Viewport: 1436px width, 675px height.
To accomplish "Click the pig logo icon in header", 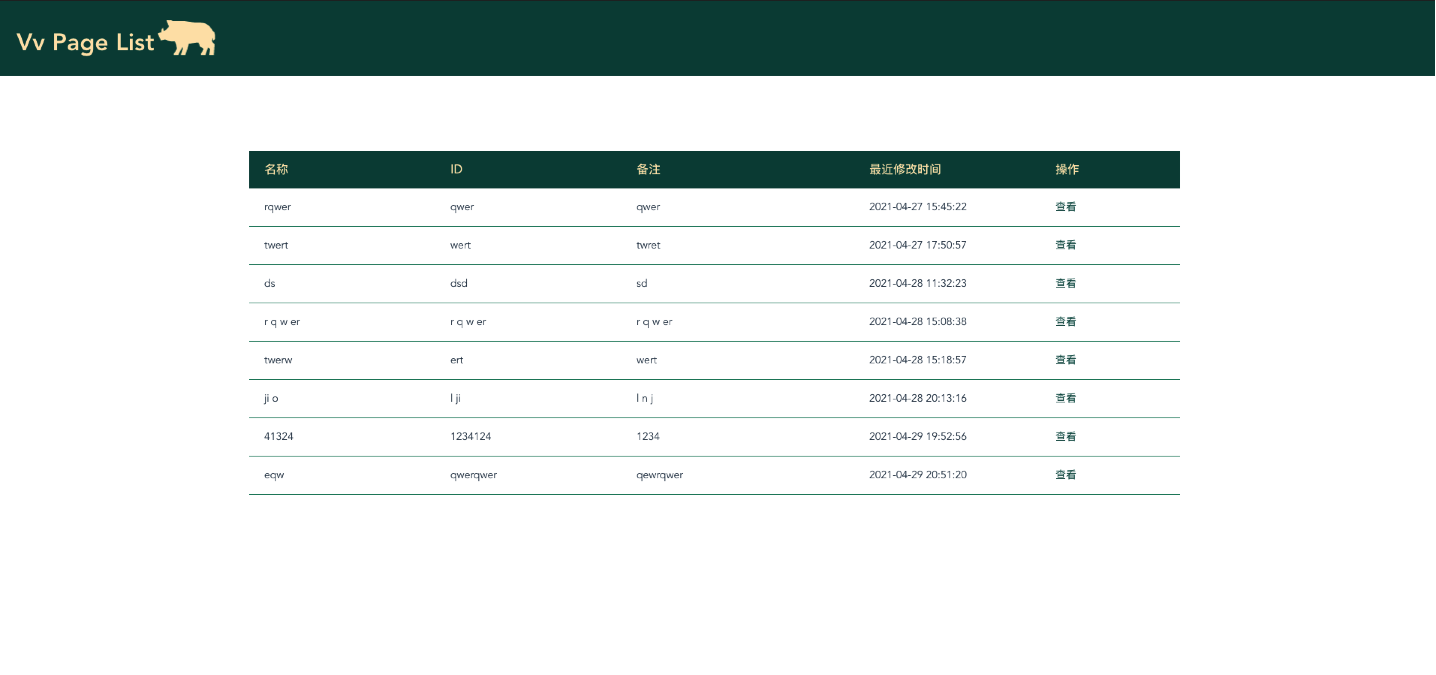I will (188, 38).
